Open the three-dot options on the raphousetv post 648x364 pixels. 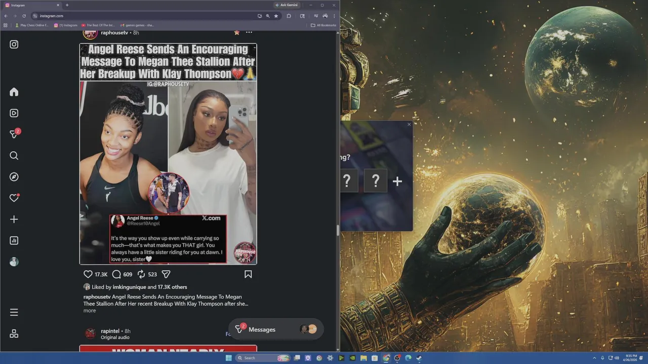point(249,32)
